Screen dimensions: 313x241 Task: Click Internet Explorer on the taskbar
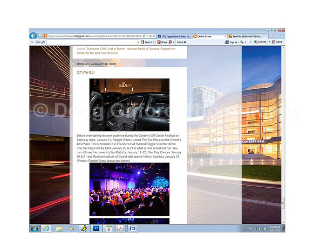pyautogui.click(x=46, y=229)
